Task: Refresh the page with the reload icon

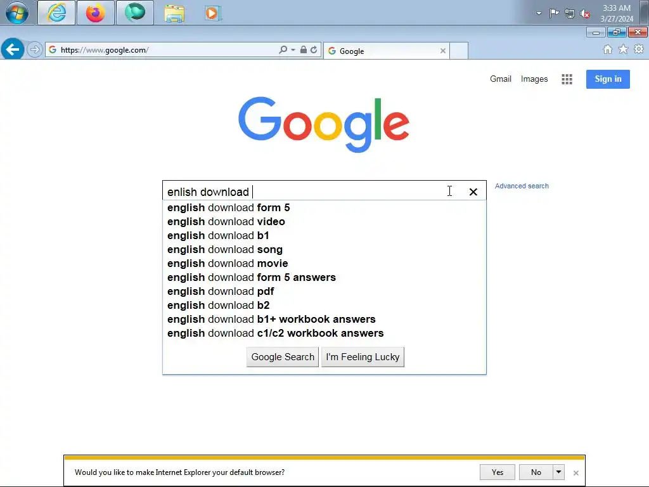Action: point(314,49)
